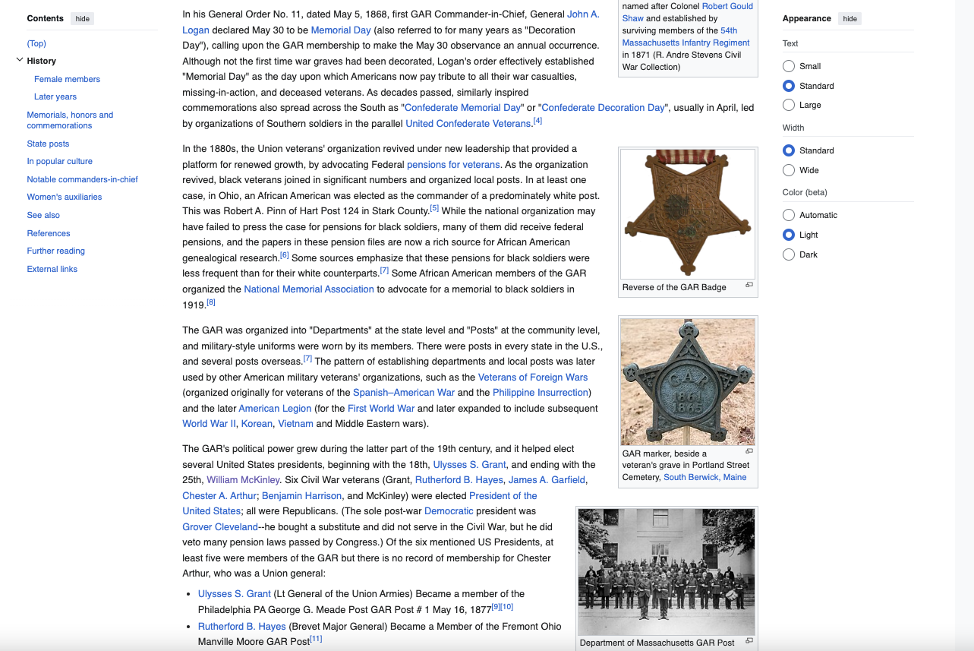The image size is (974, 651).
Task: Select Automatic color mode
Action: [x=789, y=215]
